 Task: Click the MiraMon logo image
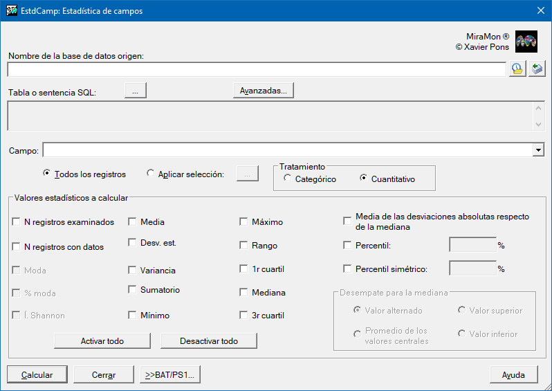click(x=526, y=42)
